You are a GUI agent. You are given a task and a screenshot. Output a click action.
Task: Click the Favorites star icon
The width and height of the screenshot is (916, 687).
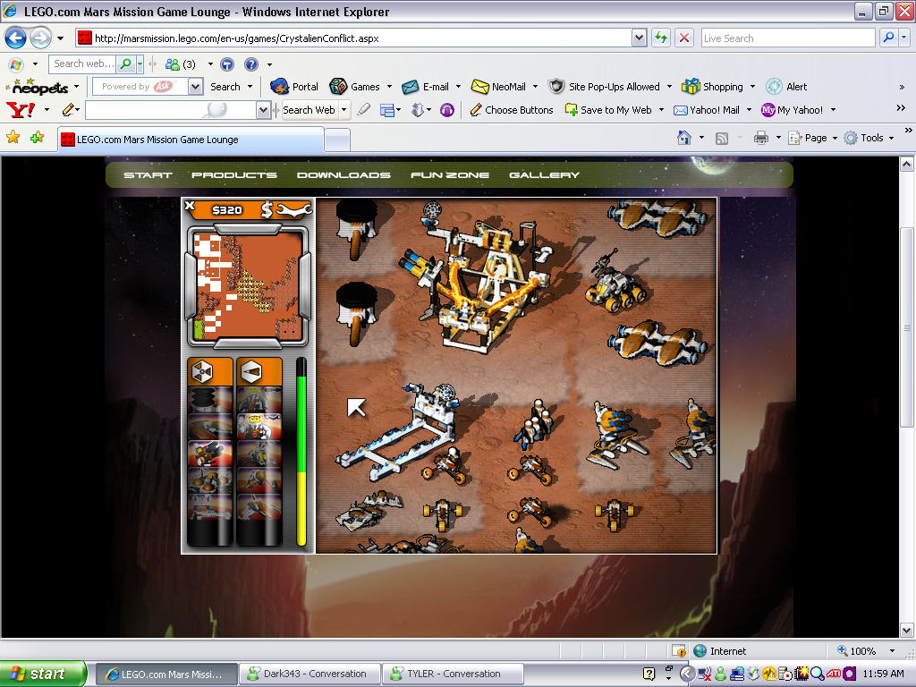tap(13, 137)
